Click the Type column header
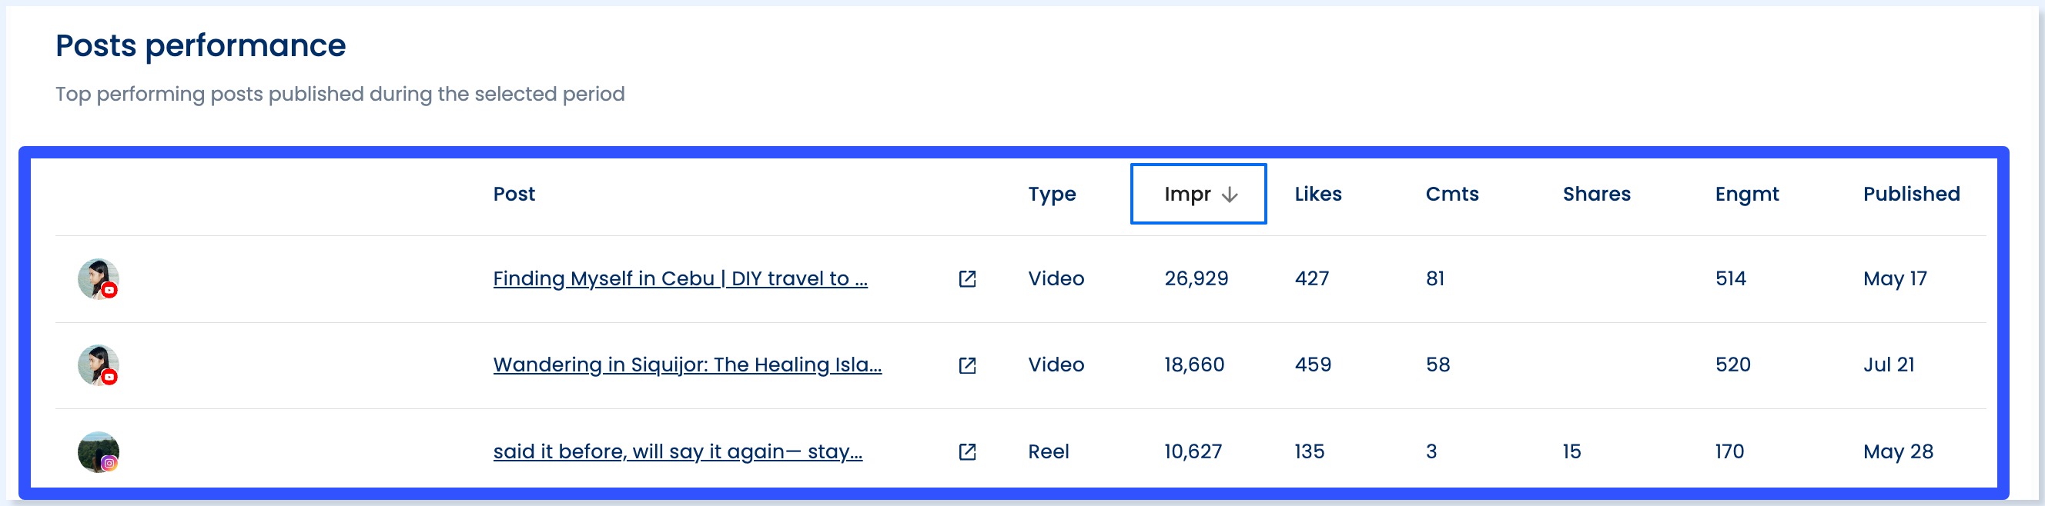Viewport: 2045px width, 506px height. point(1052,194)
